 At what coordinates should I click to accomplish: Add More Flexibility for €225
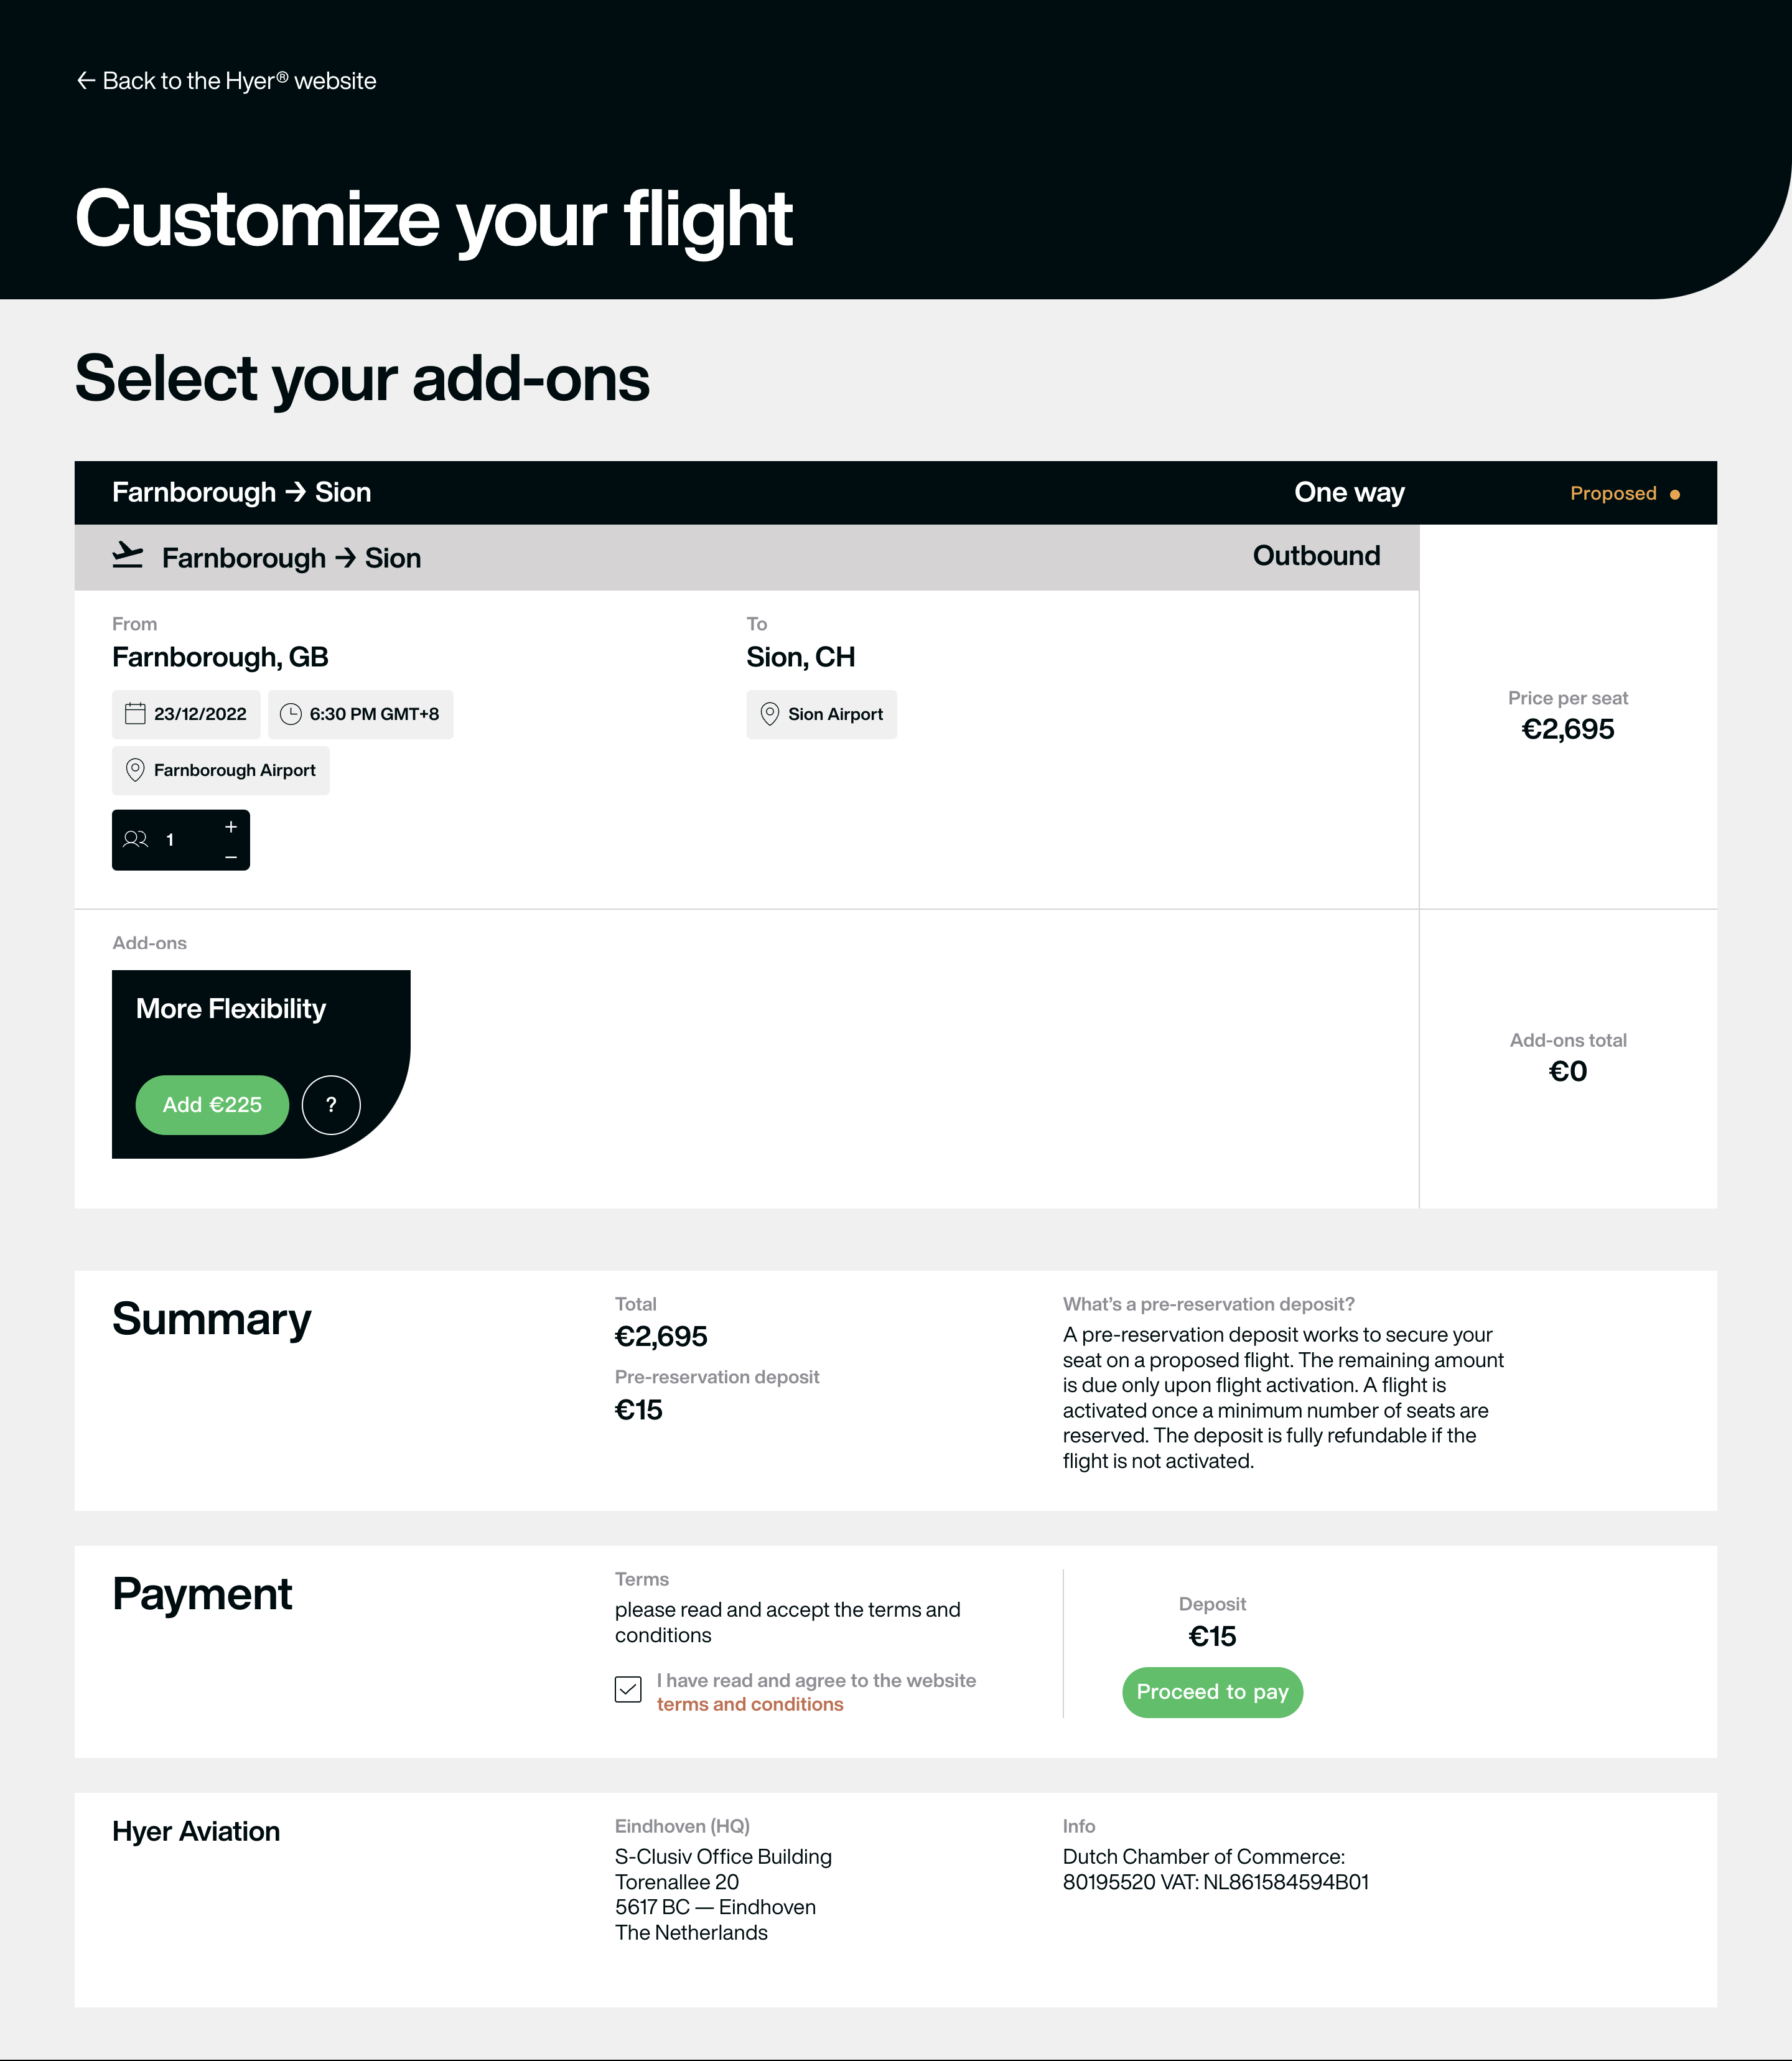[212, 1105]
